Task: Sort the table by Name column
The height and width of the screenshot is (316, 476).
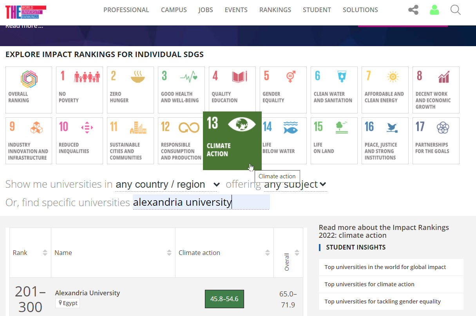Action: (169, 253)
